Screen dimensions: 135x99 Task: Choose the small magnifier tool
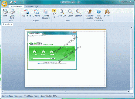[54, 17]
